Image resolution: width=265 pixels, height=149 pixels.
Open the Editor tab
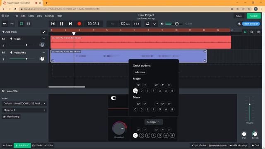coord(49,145)
